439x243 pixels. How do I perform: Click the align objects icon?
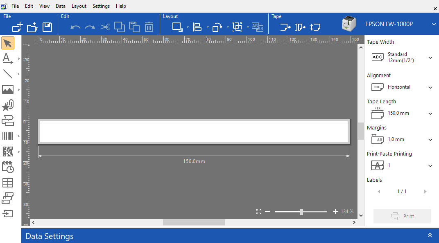[x=197, y=27]
